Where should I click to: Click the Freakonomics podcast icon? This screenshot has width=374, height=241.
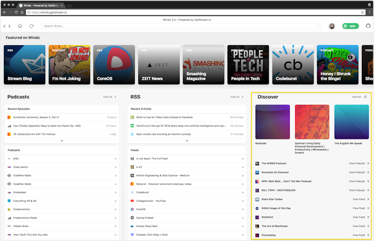point(9,209)
